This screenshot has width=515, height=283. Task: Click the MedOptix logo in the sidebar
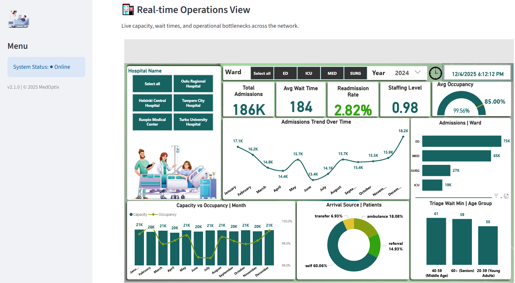[x=18, y=19]
